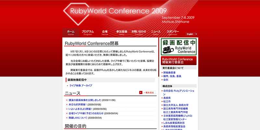The height and width of the screenshot is (130, 260).
Task: Open the ホーム (Home) menu tab
Action: pos(71,33)
